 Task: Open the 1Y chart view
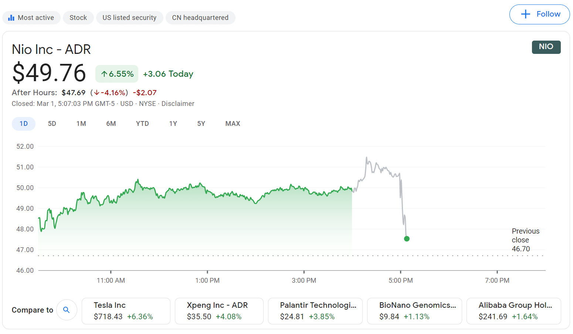click(x=173, y=124)
